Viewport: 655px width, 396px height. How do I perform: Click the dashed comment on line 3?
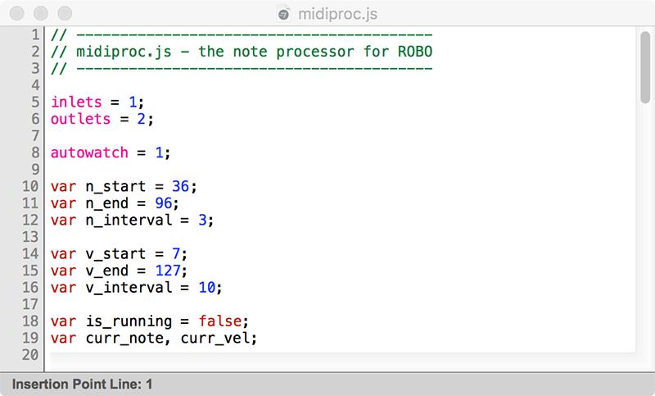point(242,68)
